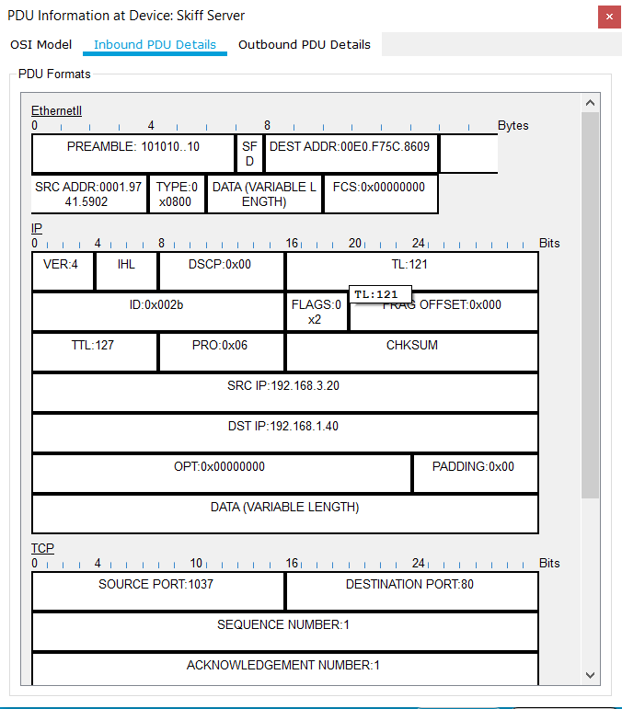Click the IP header label
The width and height of the screenshot is (622, 709).
pos(37,228)
